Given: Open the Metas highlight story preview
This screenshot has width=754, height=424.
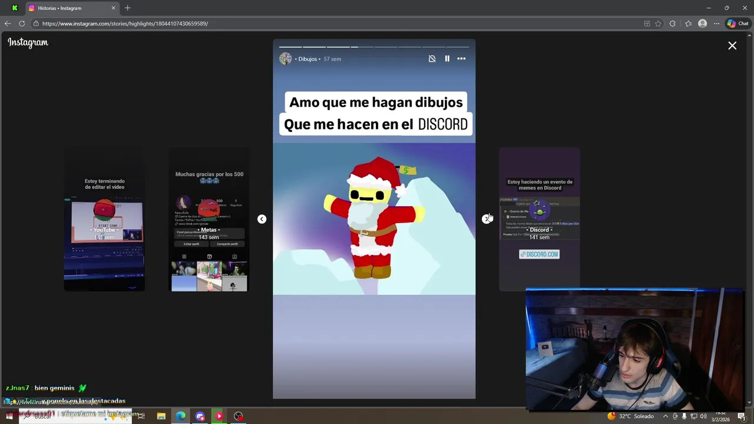Looking at the screenshot, I should pyautogui.click(x=209, y=219).
